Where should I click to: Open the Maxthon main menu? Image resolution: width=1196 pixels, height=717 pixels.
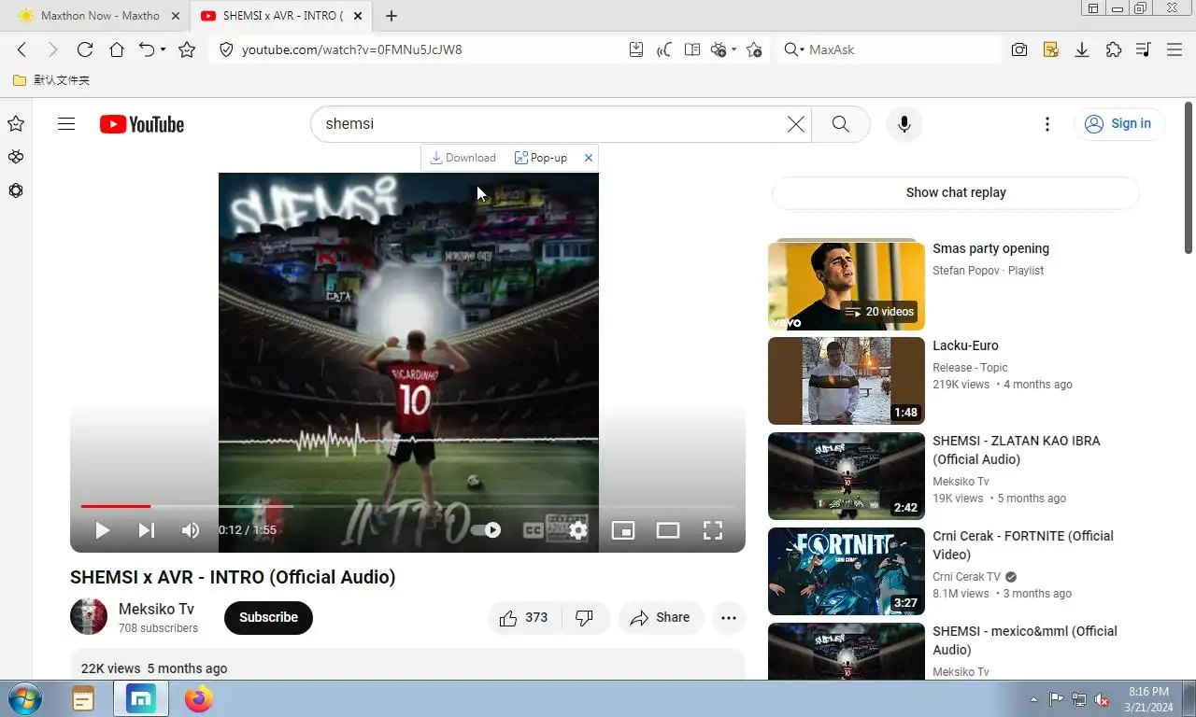click(1175, 49)
